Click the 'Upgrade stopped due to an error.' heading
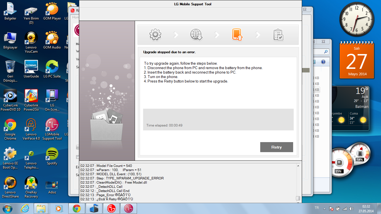 pyautogui.click(x=169, y=52)
